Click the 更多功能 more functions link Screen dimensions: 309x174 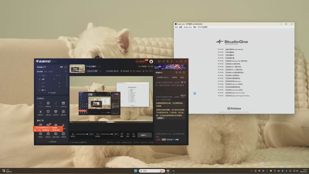[52, 142]
